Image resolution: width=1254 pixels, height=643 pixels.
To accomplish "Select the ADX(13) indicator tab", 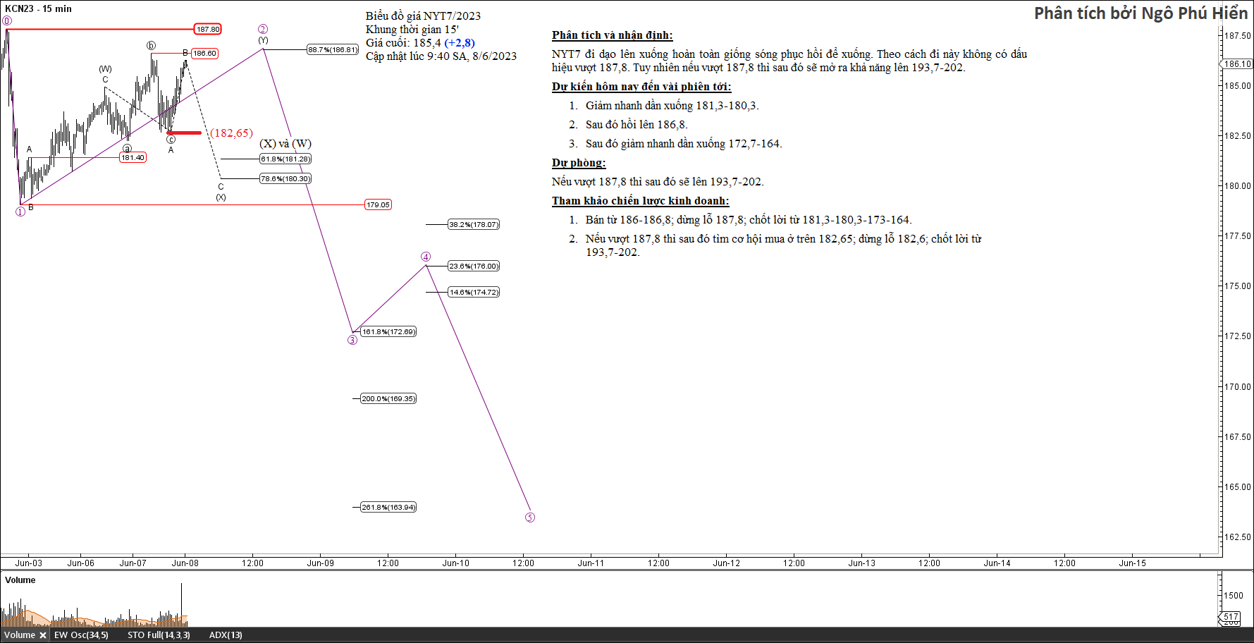I will pyautogui.click(x=226, y=635).
